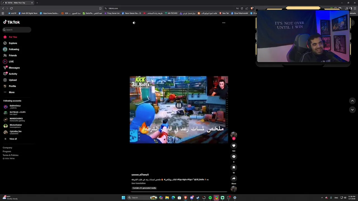
Task: Open G2A bookmark
Action: [x=71, y=13]
